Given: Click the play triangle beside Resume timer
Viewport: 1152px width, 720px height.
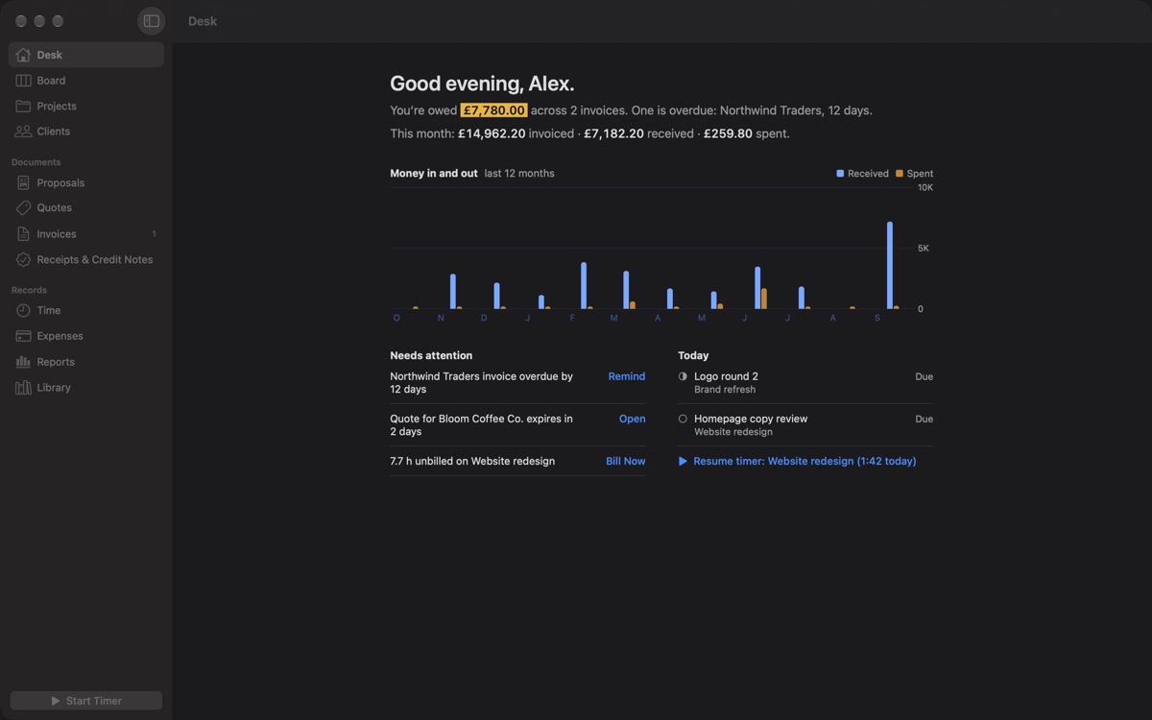Looking at the screenshot, I should pos(683,462).
